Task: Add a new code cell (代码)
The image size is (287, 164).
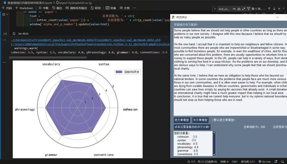Action: 7,8
